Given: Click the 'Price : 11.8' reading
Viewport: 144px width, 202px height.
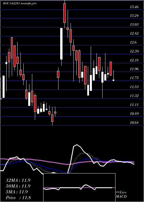Looking at the screenshot, I should (18, 198).
